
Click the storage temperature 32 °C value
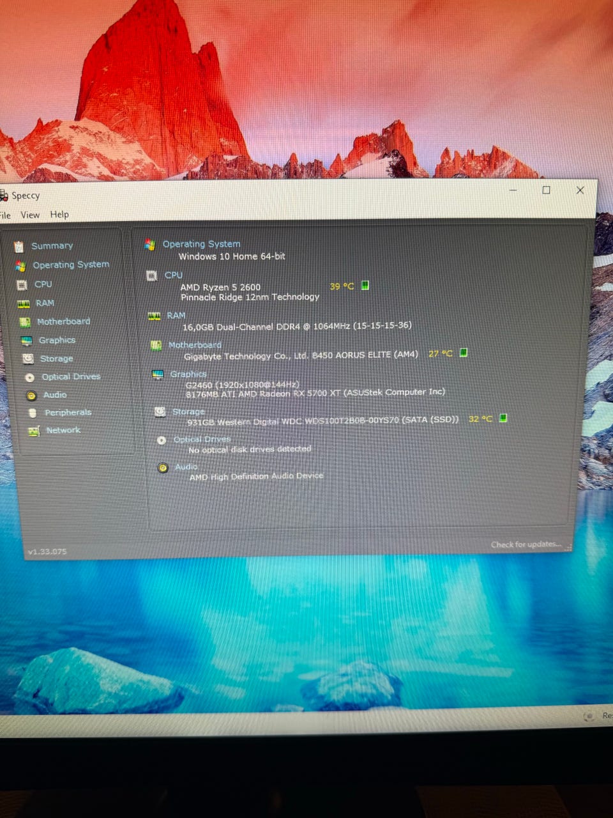tap(481, 419)
